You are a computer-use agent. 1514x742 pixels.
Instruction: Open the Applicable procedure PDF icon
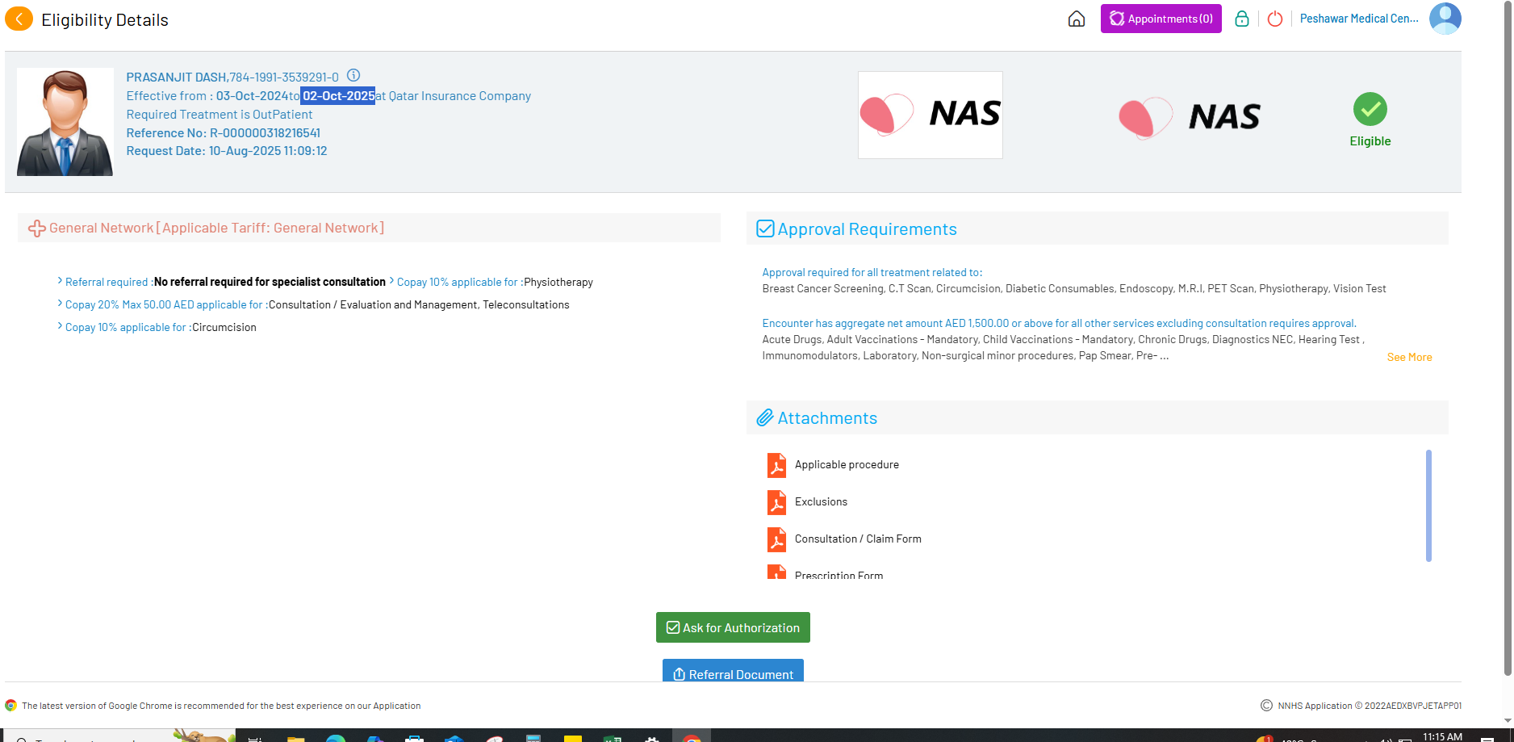776,465
